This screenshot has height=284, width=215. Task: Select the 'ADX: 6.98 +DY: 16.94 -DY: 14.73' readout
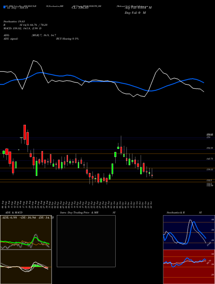click(28, 218)
